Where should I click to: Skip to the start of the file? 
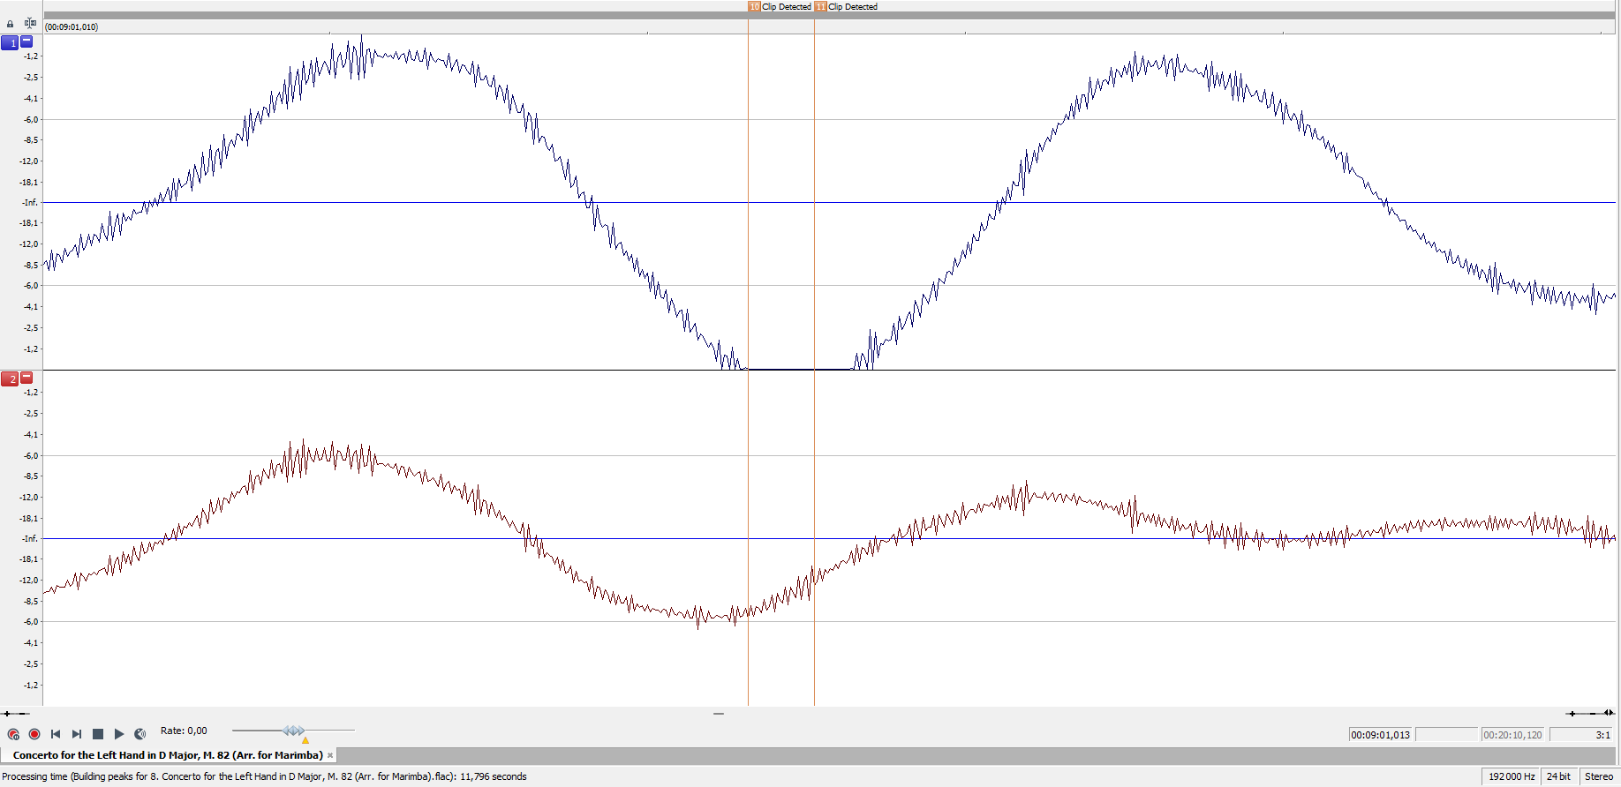tap(56, 734)
